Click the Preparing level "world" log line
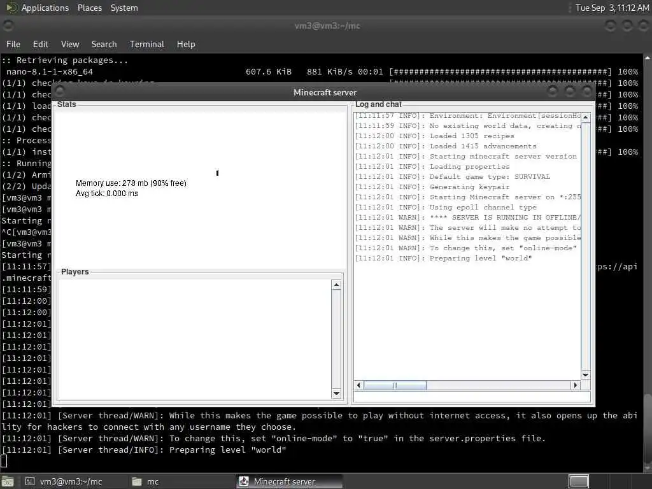This screenshot has width=652, height=489. 443,259
